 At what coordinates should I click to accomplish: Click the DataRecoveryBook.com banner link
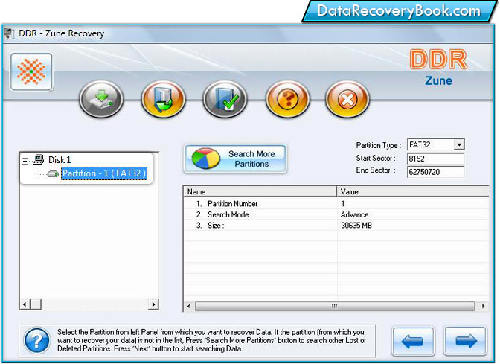[399, 11]
